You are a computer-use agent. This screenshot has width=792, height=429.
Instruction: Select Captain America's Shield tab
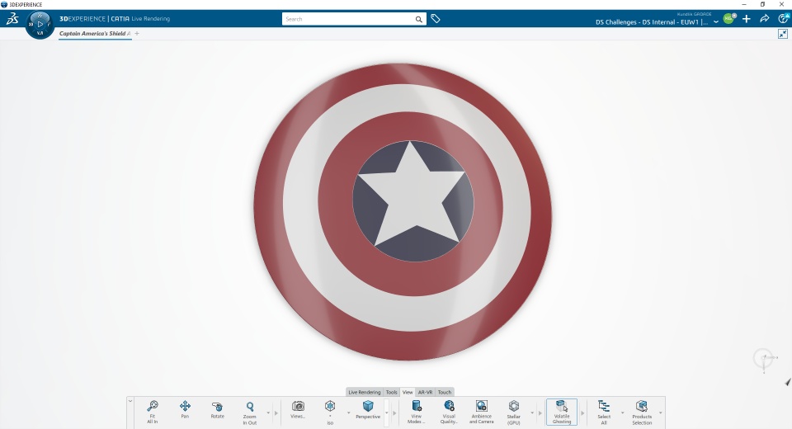(x=94, y=33)
